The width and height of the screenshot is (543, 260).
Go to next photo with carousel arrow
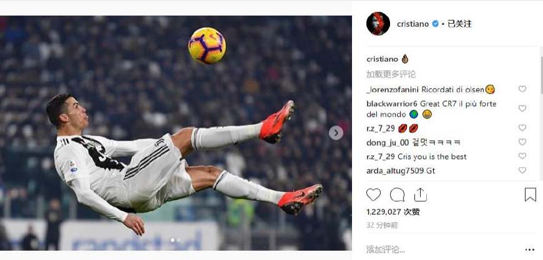[336, 133]
